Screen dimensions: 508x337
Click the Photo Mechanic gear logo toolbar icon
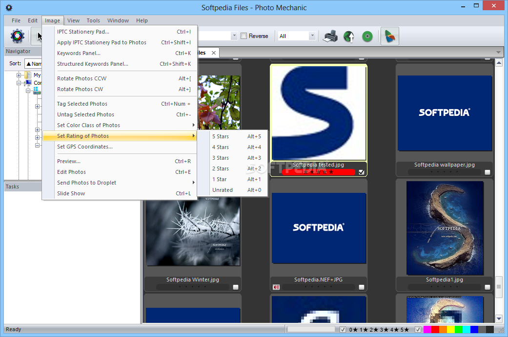pos(18,36)
